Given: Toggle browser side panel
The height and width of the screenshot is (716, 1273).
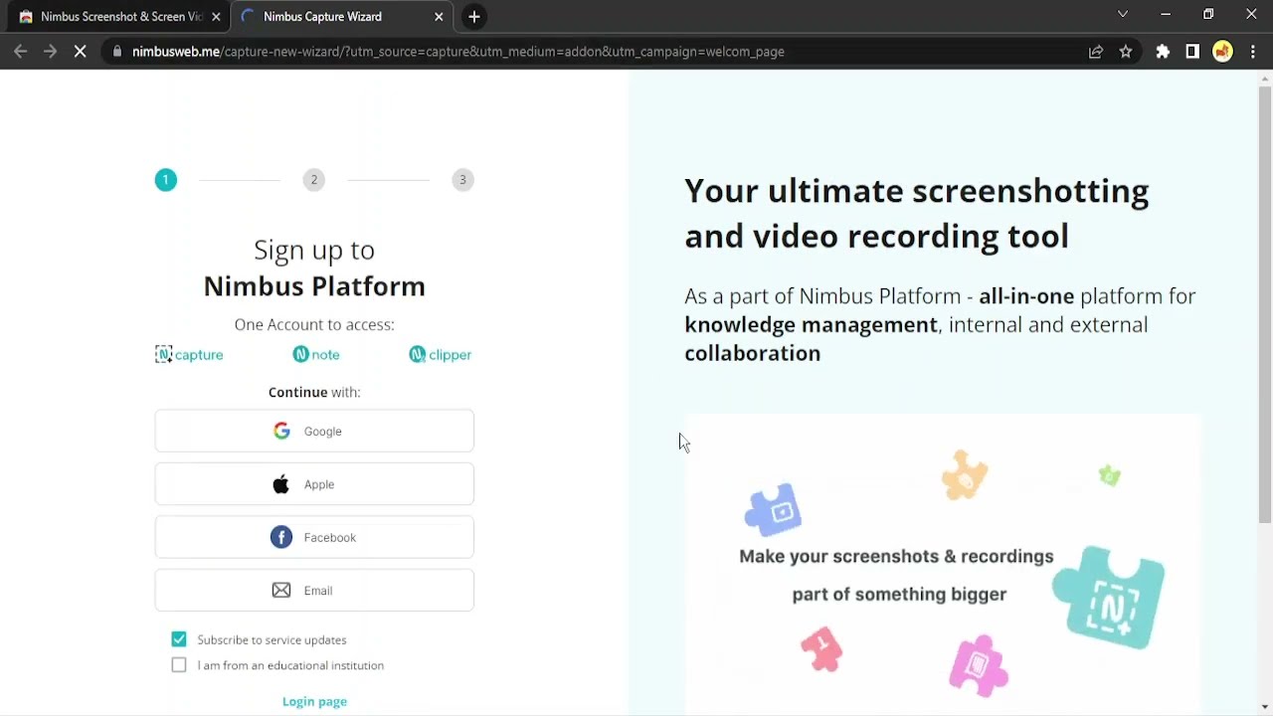Looking at the screenshot, I should pyautogui.click(x=1192, y=52).
